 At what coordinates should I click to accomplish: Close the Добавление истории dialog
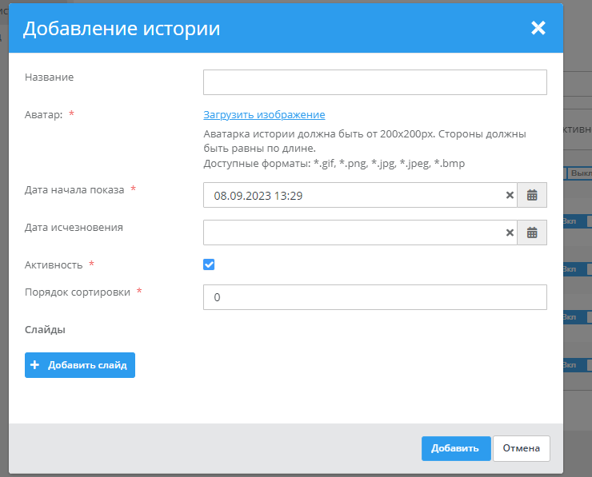[x=538, y=29]
